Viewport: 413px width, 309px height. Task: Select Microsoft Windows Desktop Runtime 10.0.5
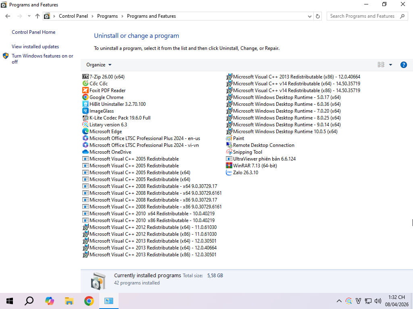click(282, 132)
